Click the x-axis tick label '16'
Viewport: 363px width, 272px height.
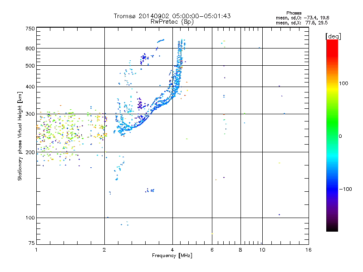click(x=309, y=250)
